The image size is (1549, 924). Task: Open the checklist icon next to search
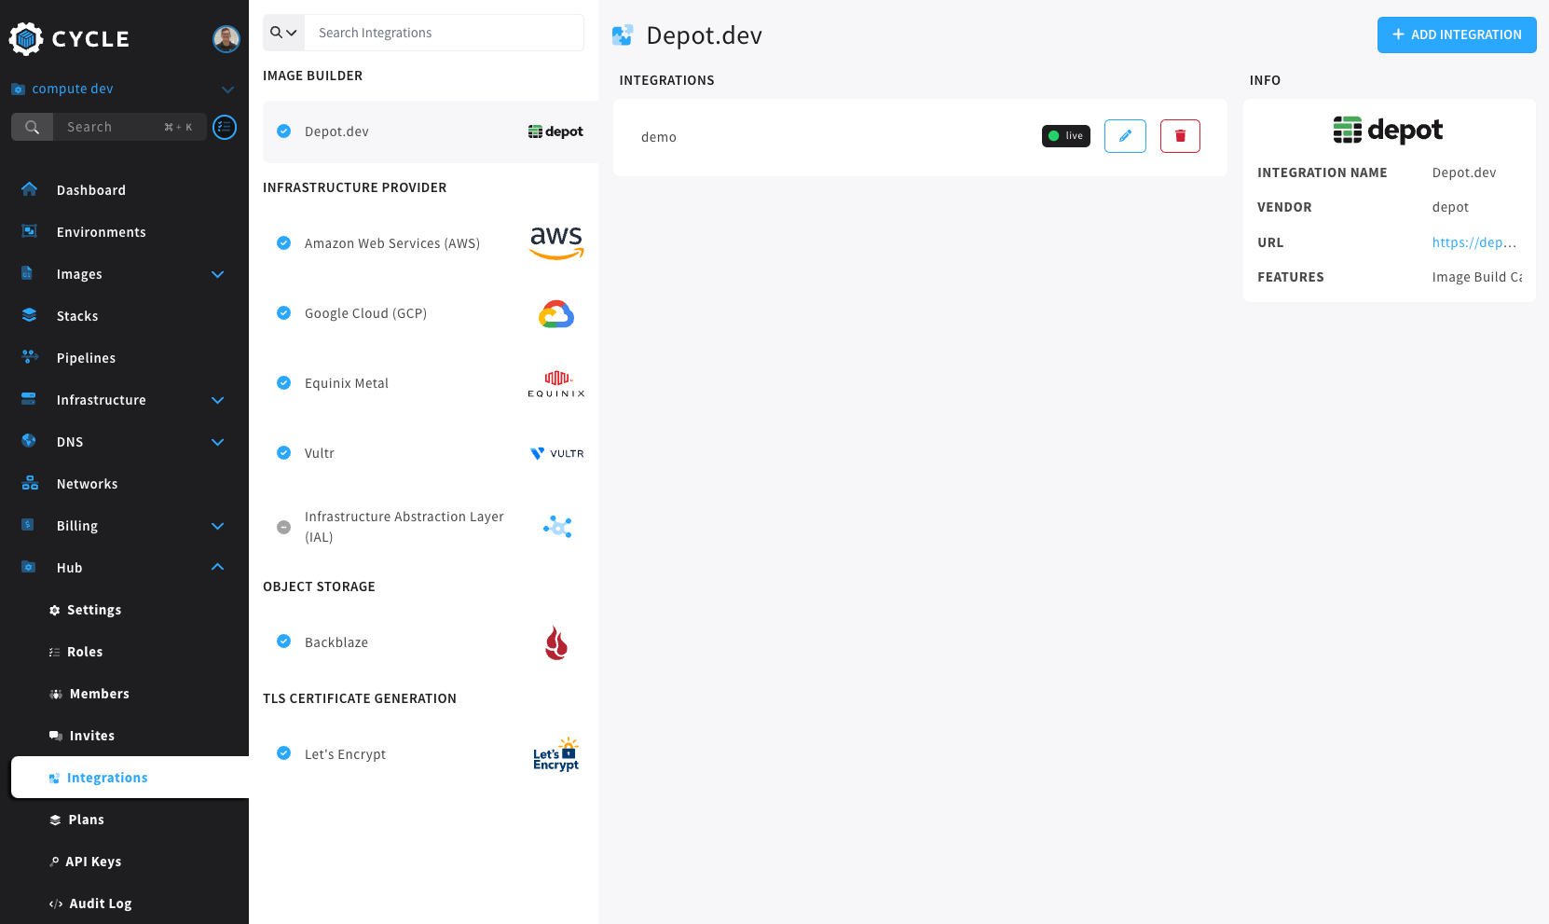(x=225, y=127)
